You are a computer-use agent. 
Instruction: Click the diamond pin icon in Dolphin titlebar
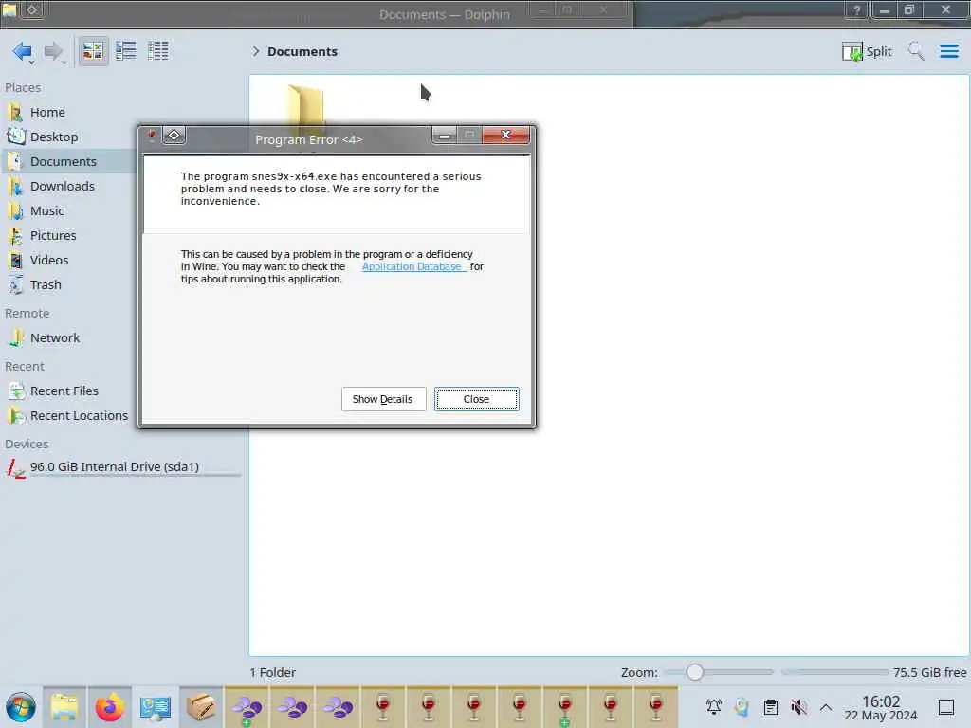tap(32, 9)
